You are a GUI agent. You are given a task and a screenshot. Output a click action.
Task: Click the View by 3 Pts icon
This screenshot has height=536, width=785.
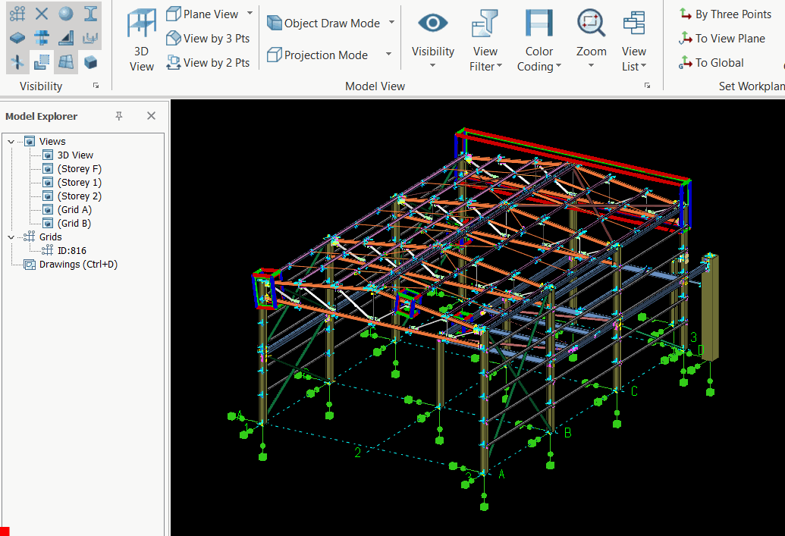(174, 39)
